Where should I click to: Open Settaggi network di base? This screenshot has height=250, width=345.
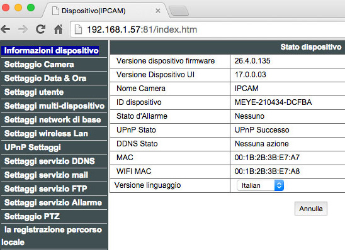pos(53,120)
